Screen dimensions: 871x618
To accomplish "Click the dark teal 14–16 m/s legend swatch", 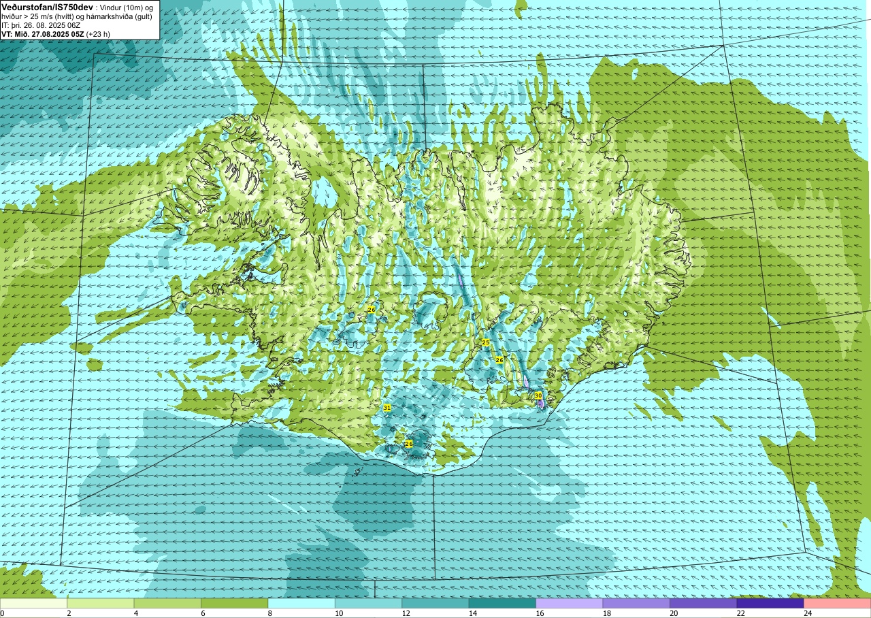I will coord(502,603).
